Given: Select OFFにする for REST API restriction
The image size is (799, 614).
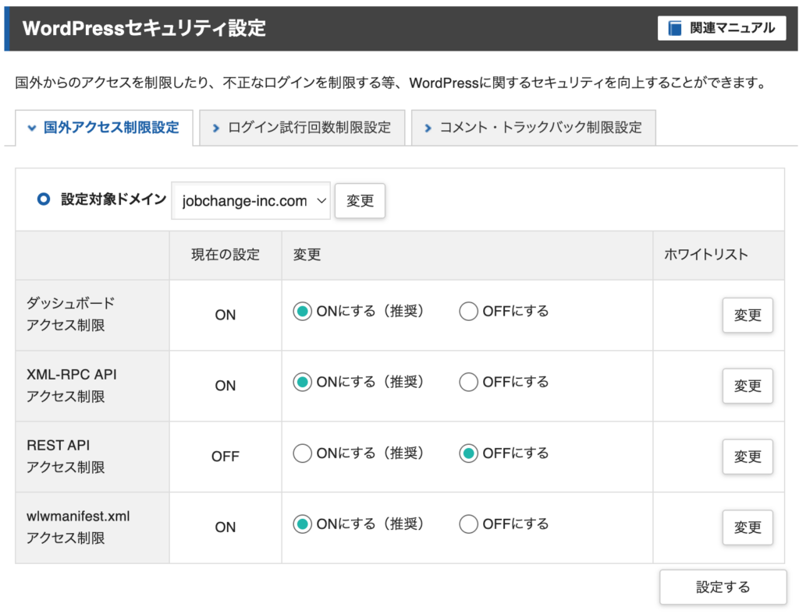Looking at the screenshot, I should point(468,453).
